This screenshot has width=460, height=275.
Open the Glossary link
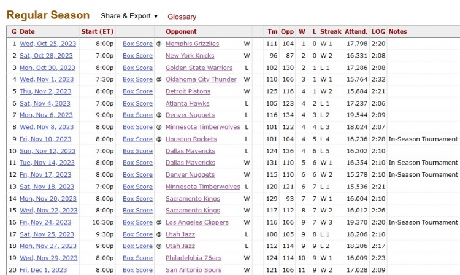(x=182, y=17)
